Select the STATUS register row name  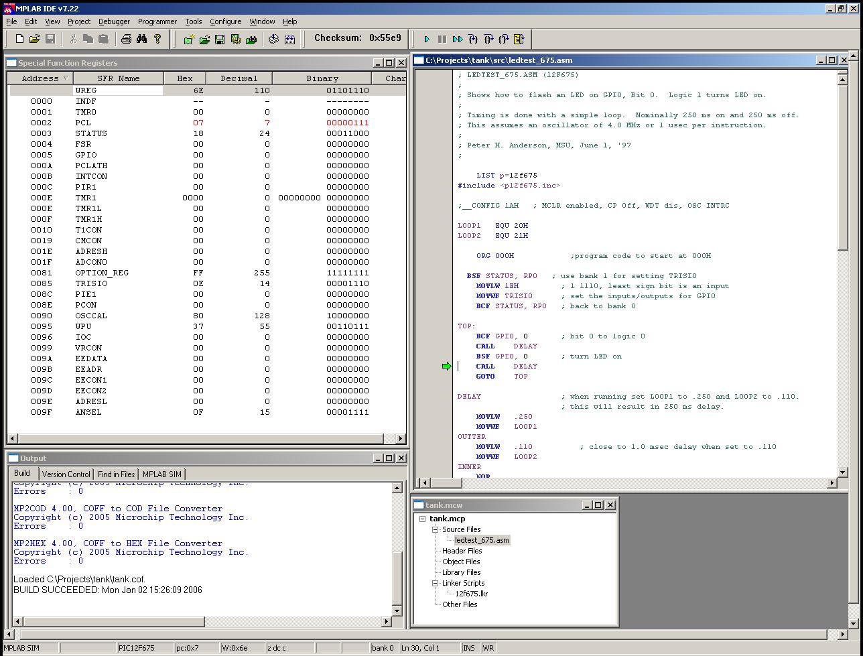pyautogui.click(x=90, y=133)
